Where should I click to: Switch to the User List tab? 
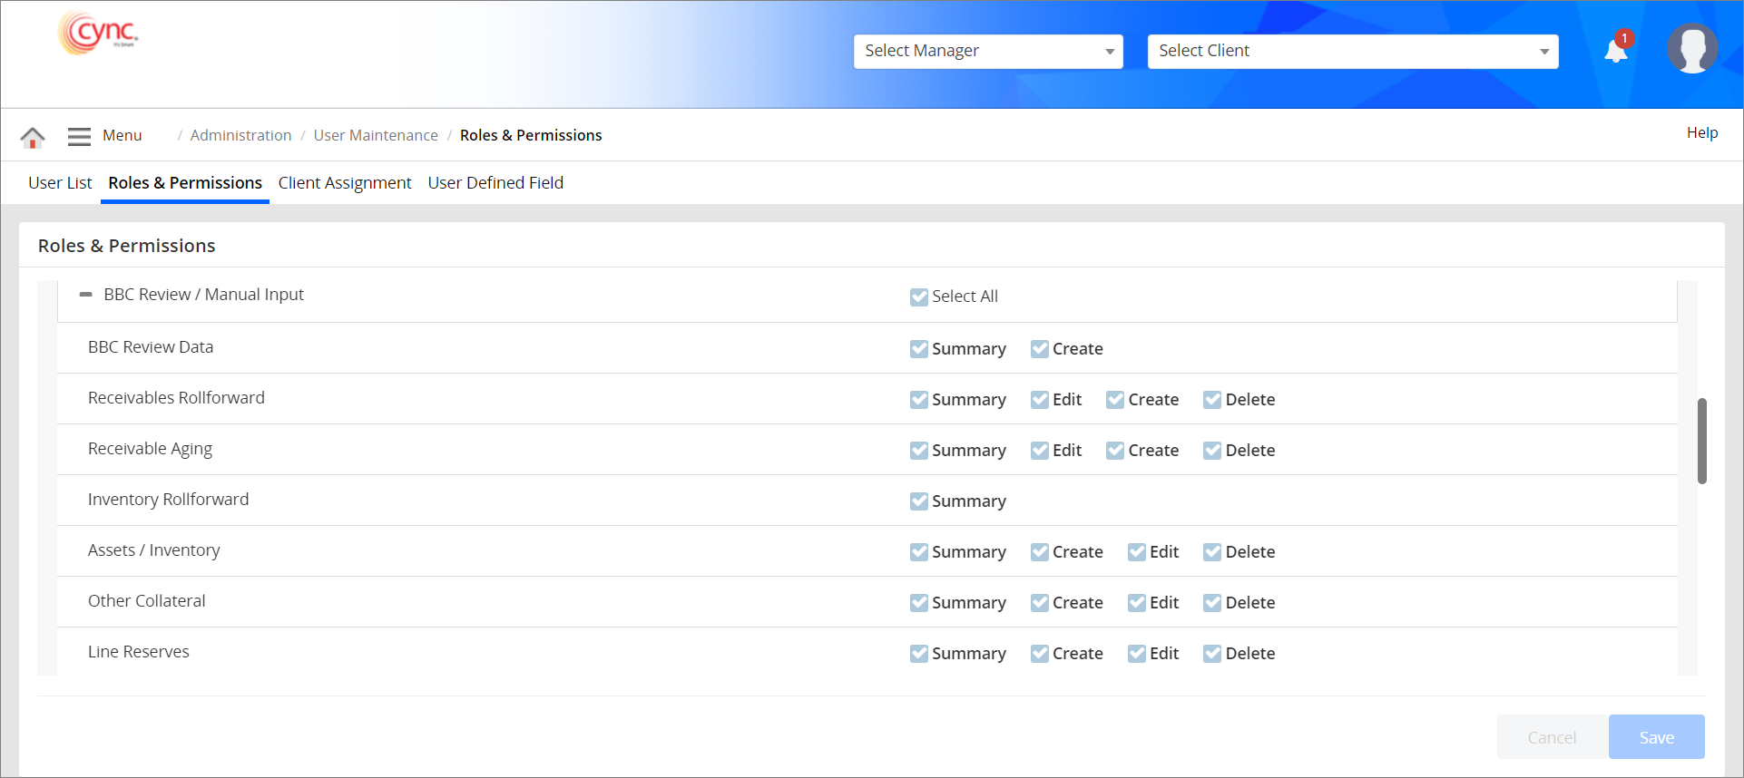tap(60, 183)
